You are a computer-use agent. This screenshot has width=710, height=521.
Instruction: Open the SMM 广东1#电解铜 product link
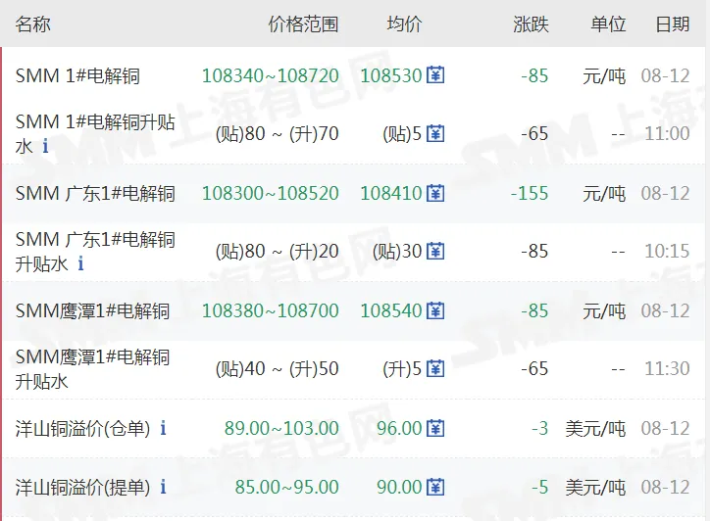(x=95, y=194)
